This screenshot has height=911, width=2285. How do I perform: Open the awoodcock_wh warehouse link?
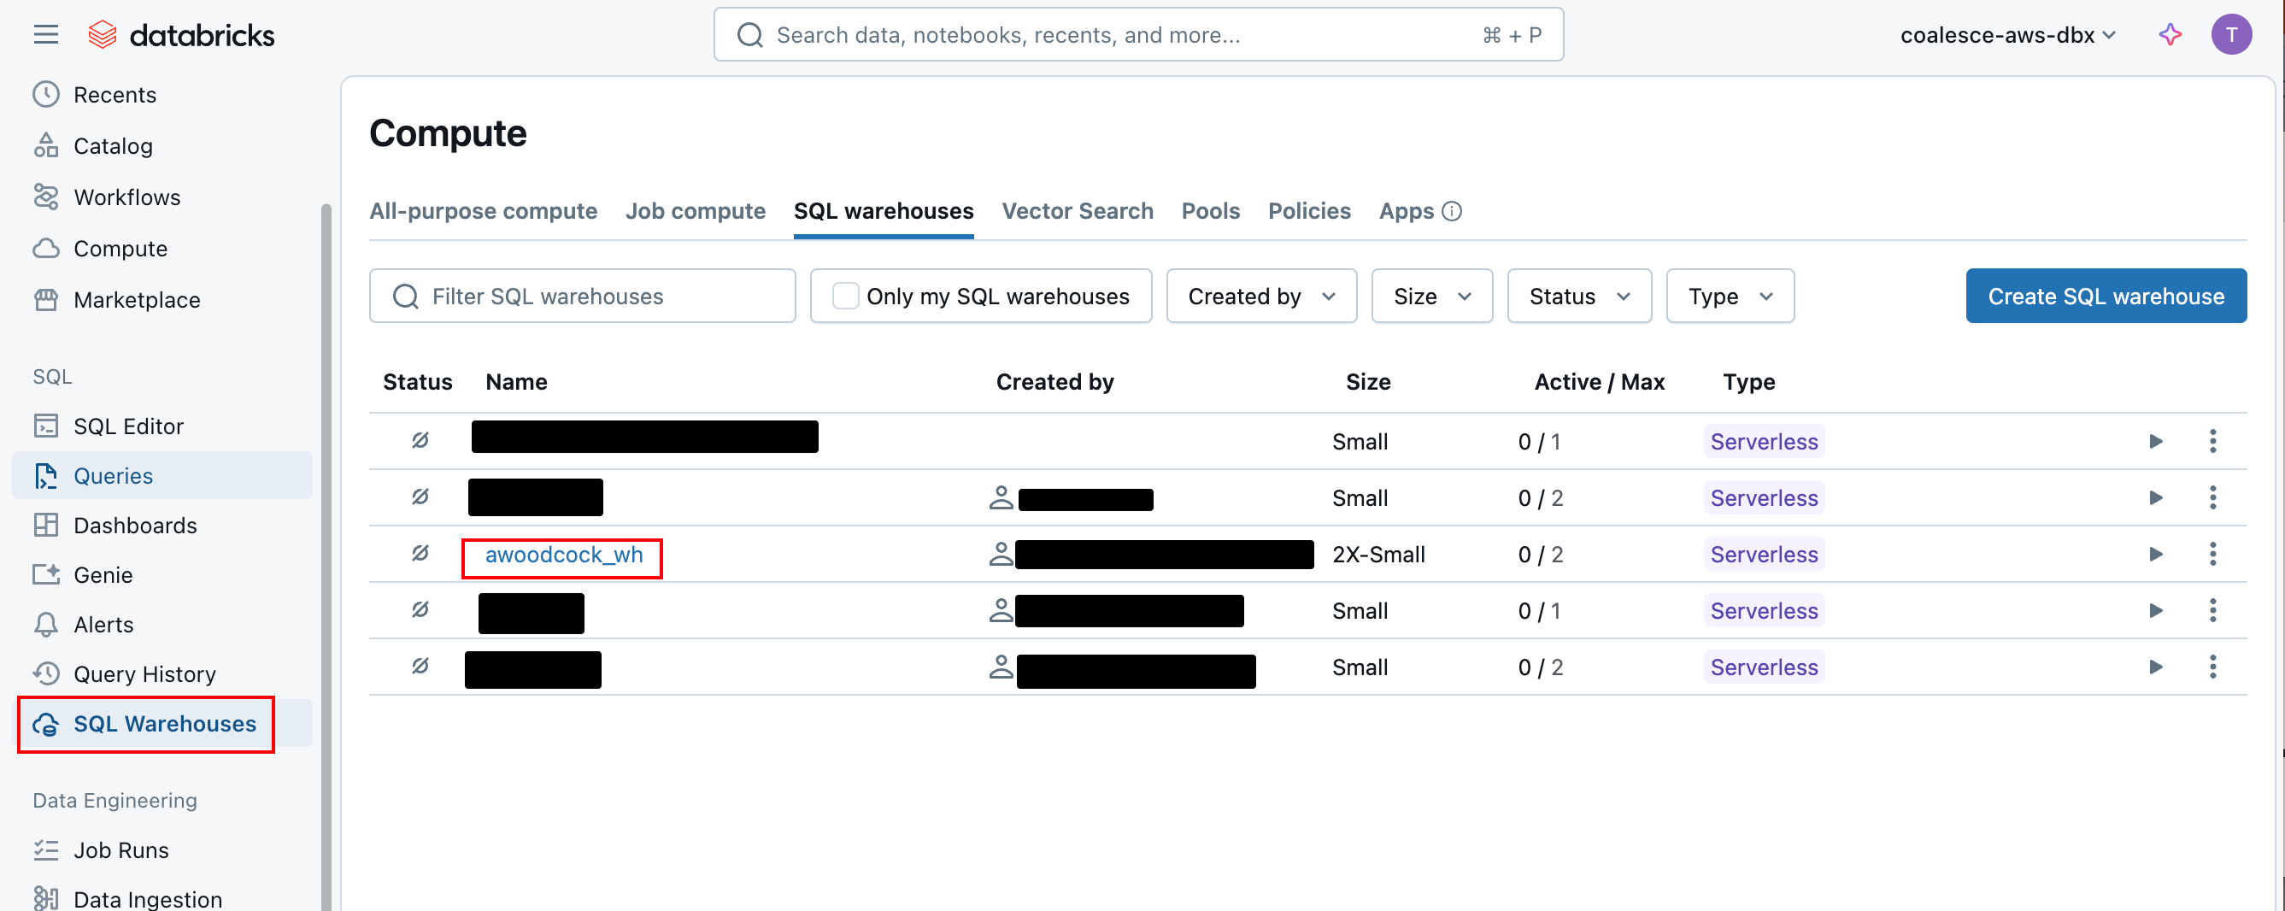pos(563,555)
